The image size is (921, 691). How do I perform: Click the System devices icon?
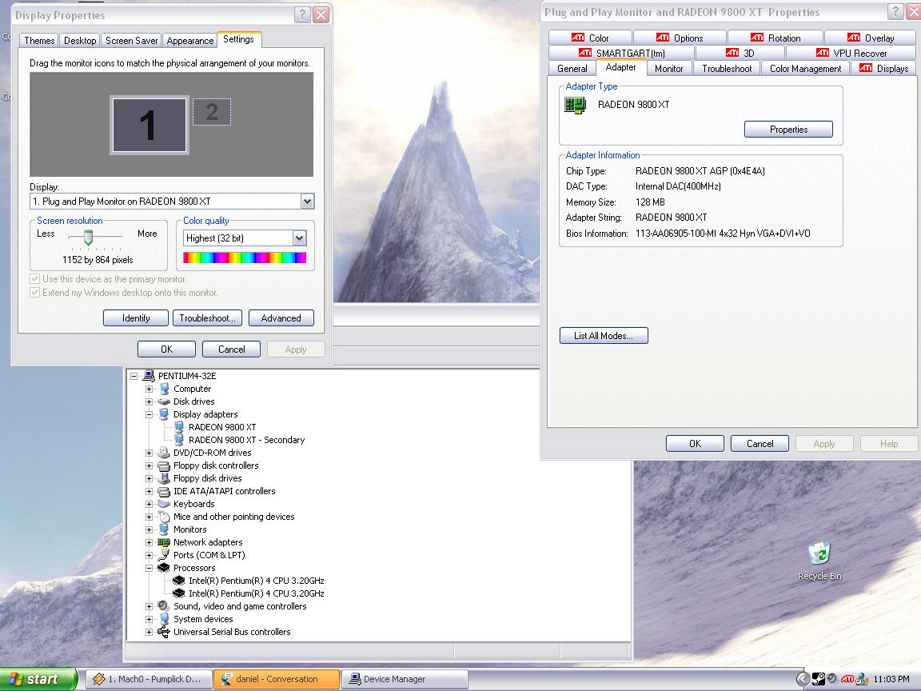[164, 619]
